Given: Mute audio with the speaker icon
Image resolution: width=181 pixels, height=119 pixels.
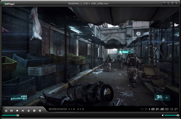Looking at the screenshot, I should 163,115.
